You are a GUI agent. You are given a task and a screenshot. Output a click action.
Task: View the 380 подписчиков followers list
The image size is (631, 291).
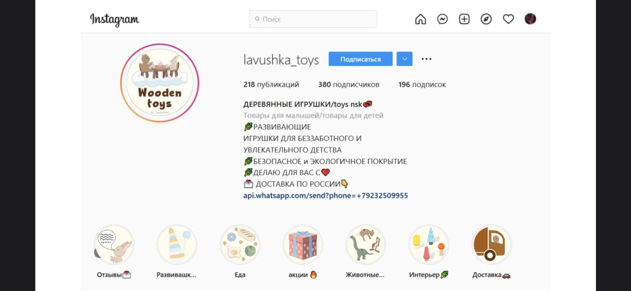coord(349,84)
